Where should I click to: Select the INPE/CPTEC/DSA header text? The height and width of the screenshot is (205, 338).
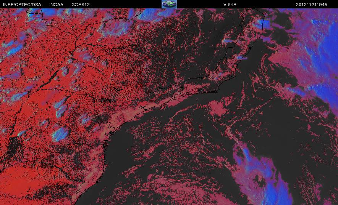tap(22, 5)
